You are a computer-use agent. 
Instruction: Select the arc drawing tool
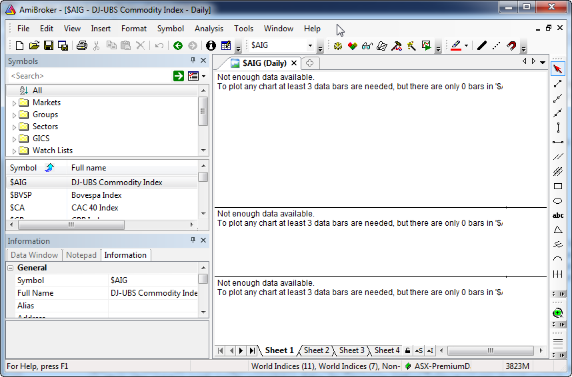[x=558, y=259]
